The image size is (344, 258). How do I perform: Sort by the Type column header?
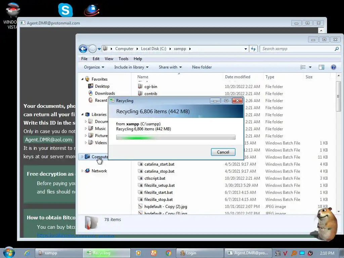[270, 77]
